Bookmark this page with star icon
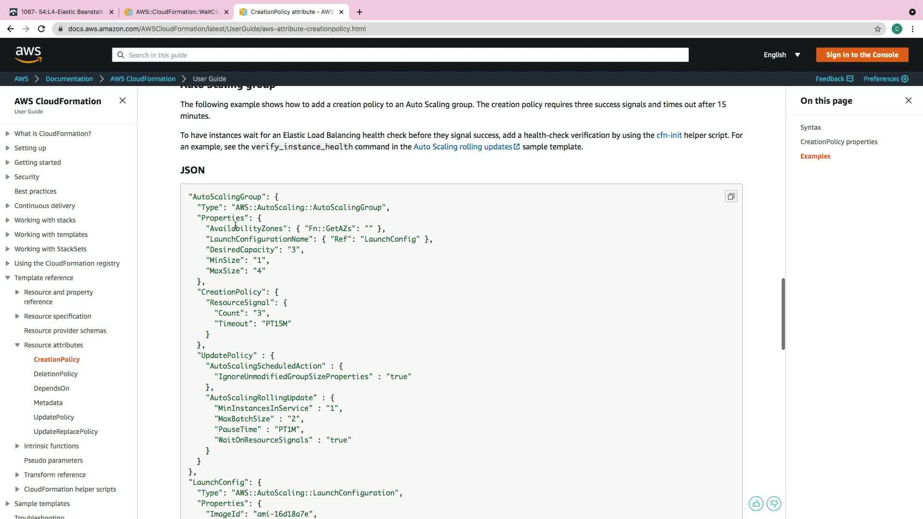This screenshot has width=923, height=519. (877, 29)
